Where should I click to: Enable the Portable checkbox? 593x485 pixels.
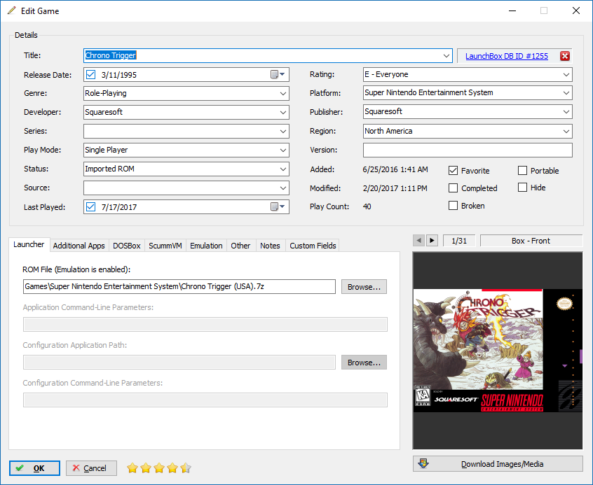522,171
